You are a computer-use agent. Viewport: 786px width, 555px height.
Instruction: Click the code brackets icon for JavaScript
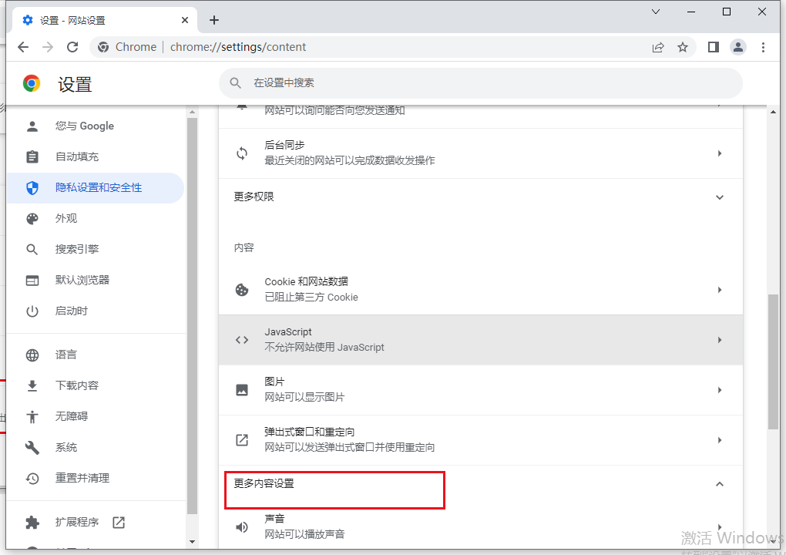(x=242, y=340)
